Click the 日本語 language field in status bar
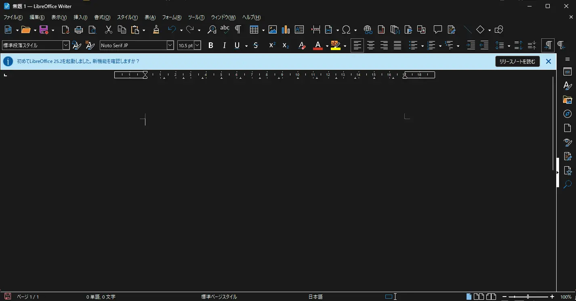The height and width of the screenshot is (301, 576). pos(315,297)
